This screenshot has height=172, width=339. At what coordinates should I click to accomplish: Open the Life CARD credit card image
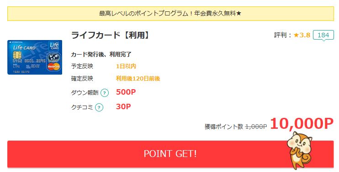click(x=35, y=57)
